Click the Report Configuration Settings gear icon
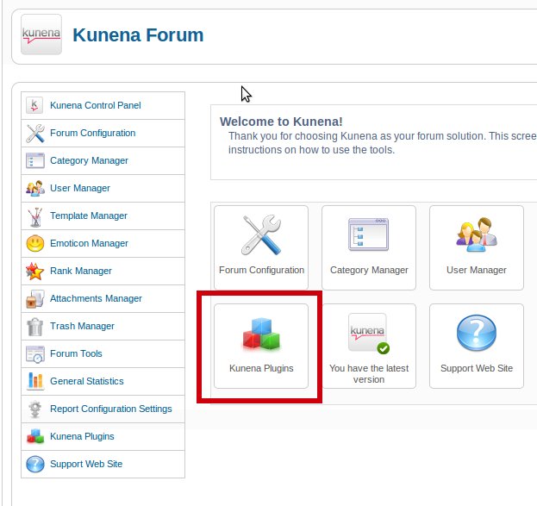Image resolution: width=537 pixels, height=506 pixels. (x=35, y=409)
